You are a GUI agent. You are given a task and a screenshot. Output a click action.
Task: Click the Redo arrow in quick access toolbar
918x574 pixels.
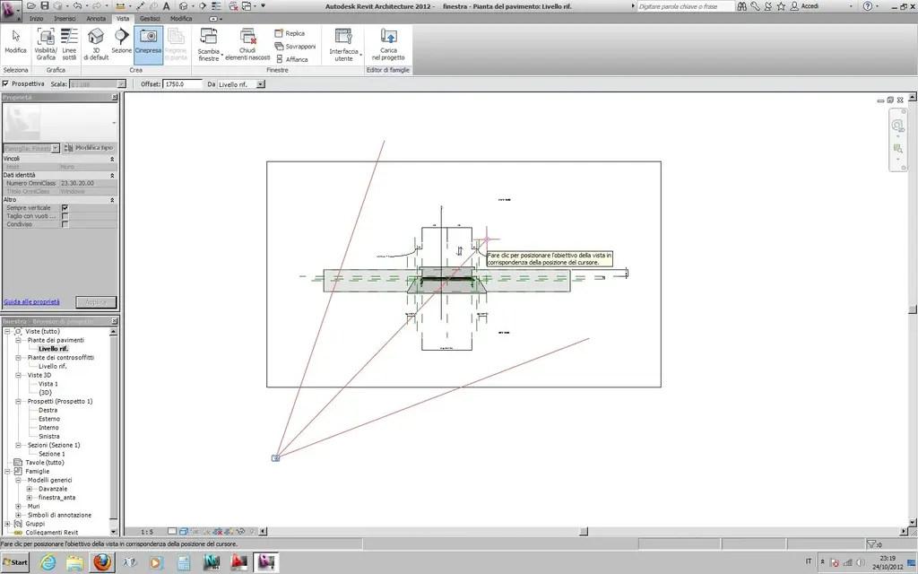pos(97,6)
